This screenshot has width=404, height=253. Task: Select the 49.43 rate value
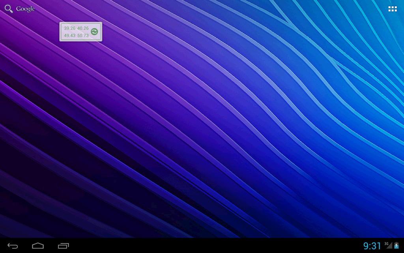coord(69,35)
